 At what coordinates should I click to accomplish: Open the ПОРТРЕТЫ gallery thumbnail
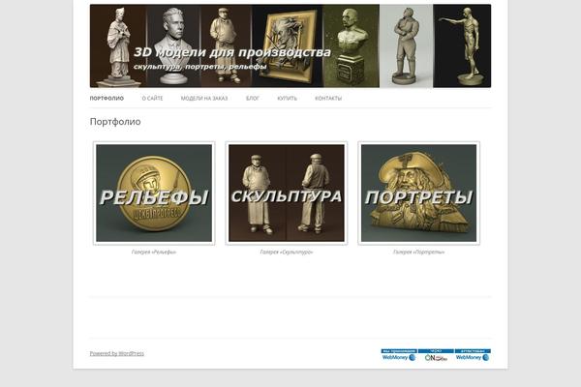(419, 193)
